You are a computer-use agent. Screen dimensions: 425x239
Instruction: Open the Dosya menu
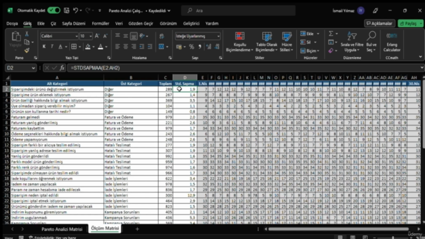(x=12, y=24)
